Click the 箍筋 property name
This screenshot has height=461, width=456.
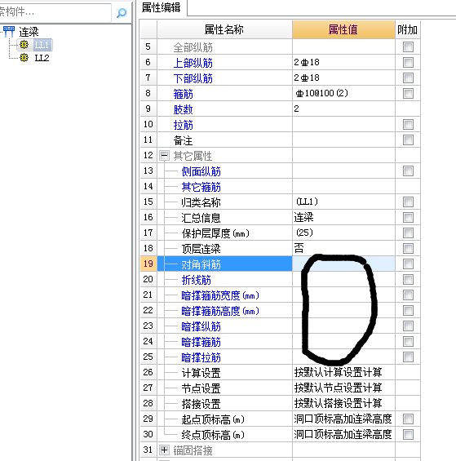[183, 94]
